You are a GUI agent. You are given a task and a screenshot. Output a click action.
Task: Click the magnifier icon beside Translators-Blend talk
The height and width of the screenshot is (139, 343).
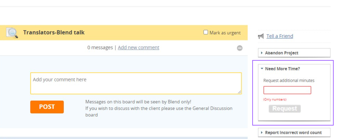[12, 33]
